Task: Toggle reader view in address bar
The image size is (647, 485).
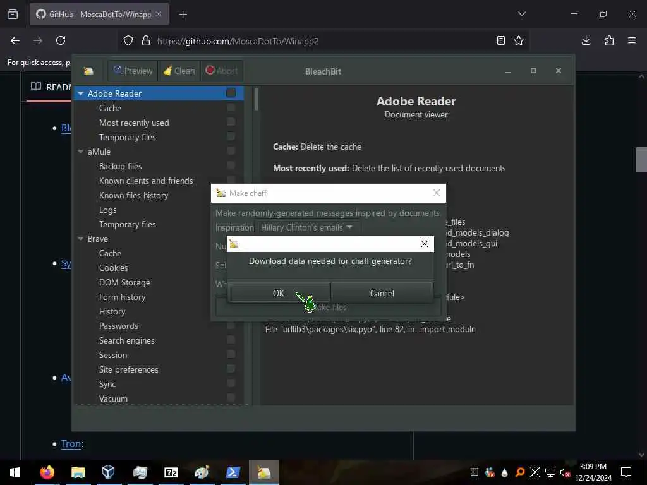Action: pyautogui.click(x=500, y=40)
